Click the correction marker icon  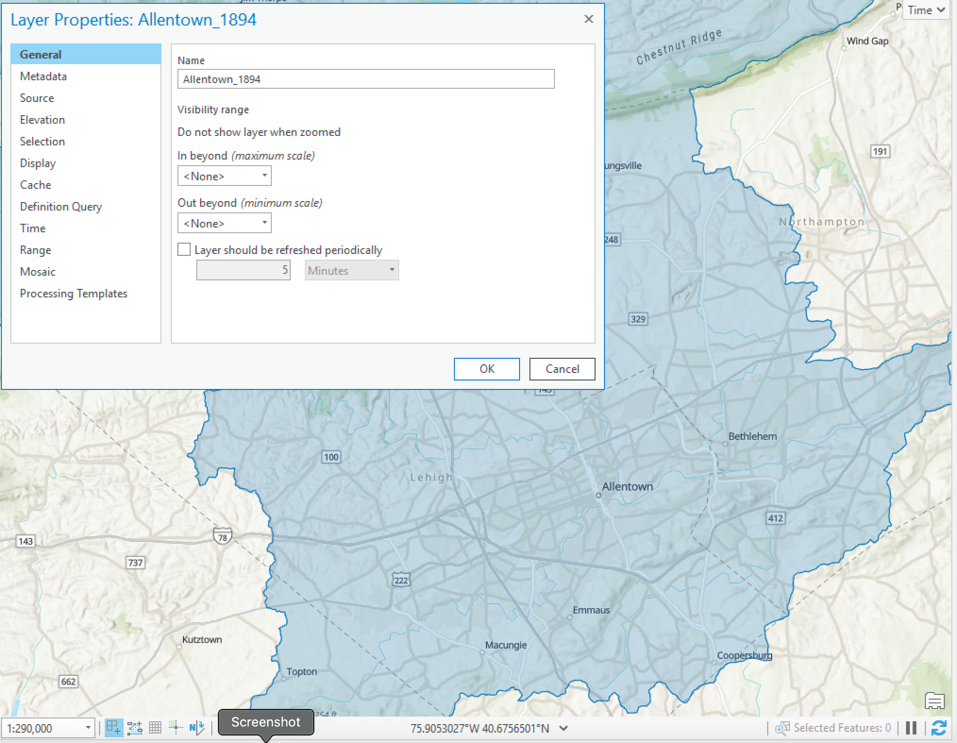pyautogui.click(x=176, y=727)
